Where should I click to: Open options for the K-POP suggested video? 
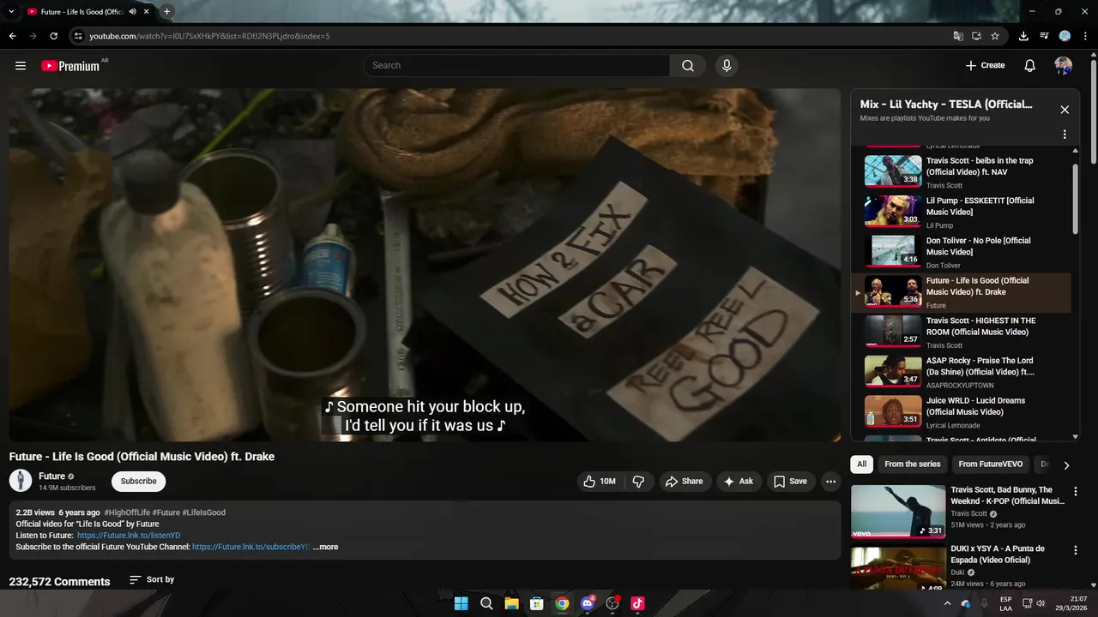click(x=1076, y=492)
